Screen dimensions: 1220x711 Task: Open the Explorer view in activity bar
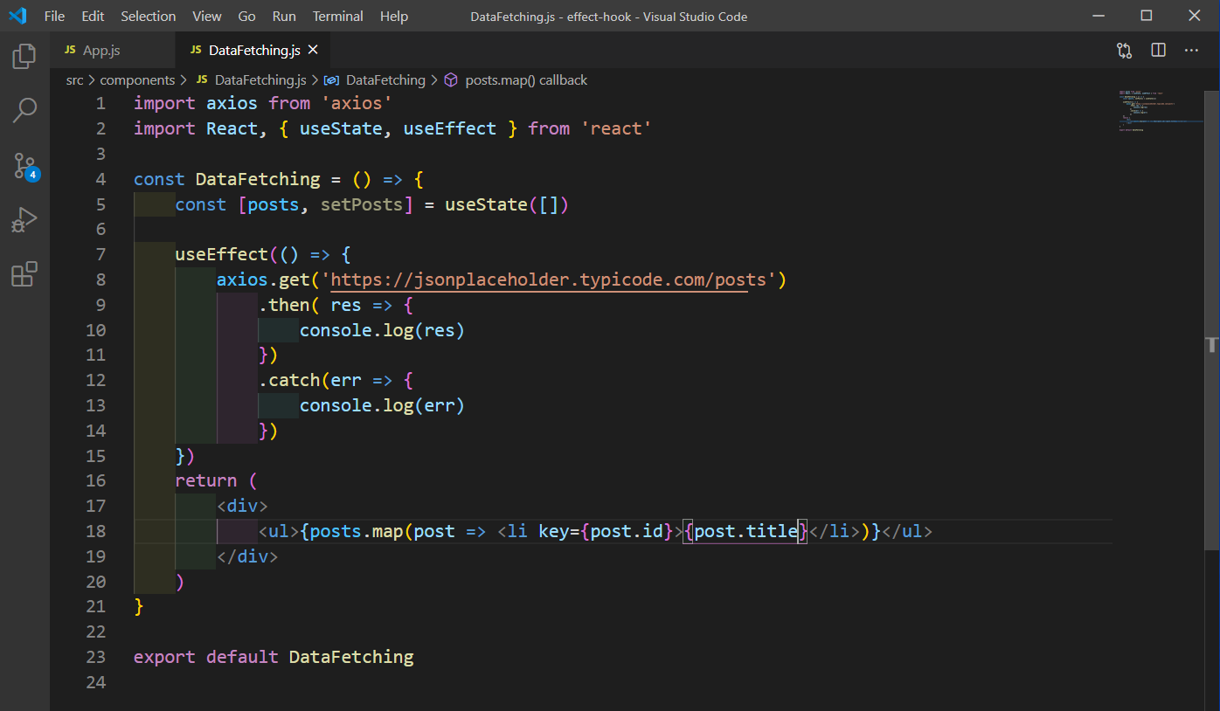coord(24,57)
